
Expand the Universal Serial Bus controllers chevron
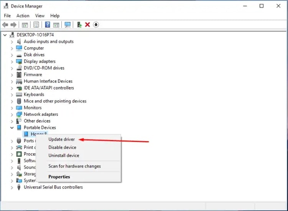tap(12, 188)
